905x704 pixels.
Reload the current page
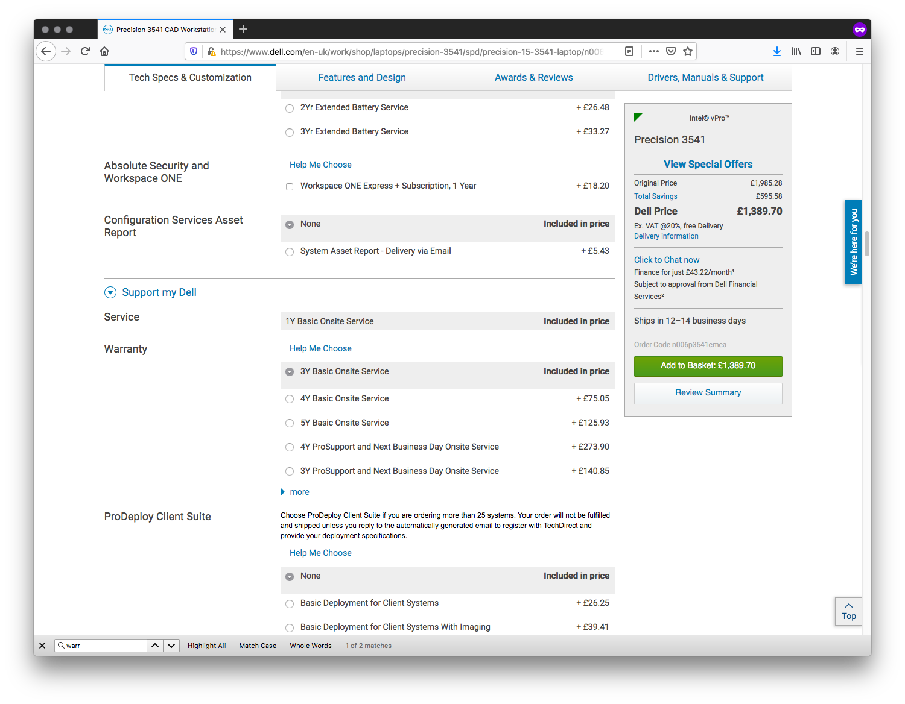(85, 51)
